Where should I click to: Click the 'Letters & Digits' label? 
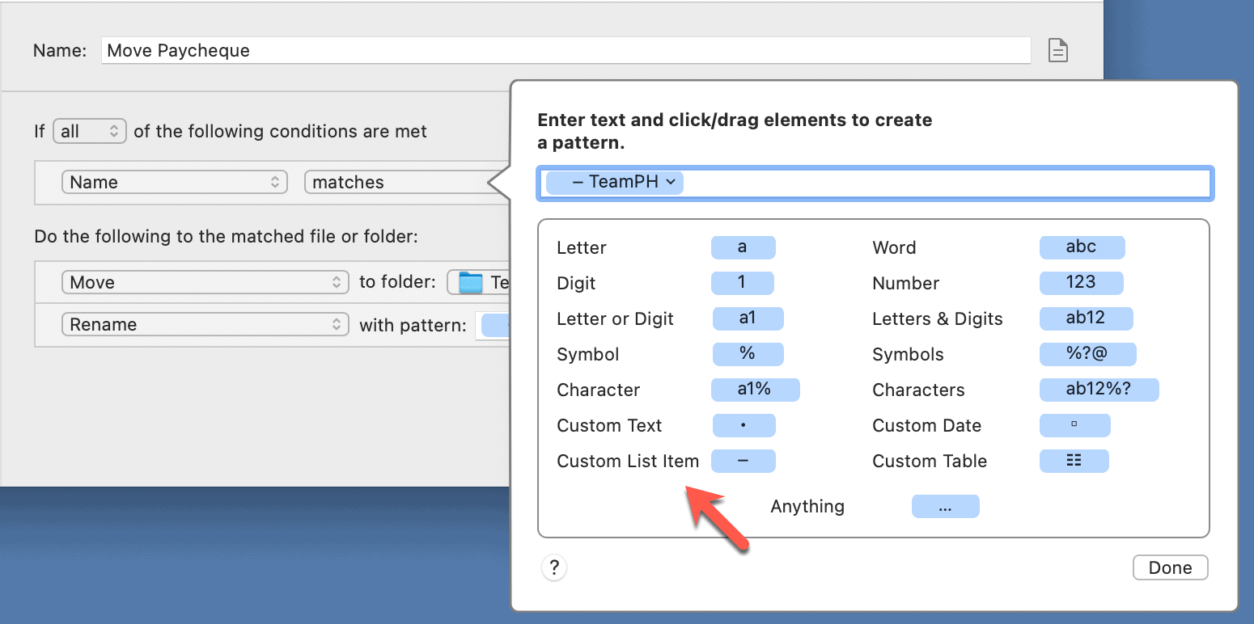938,318
